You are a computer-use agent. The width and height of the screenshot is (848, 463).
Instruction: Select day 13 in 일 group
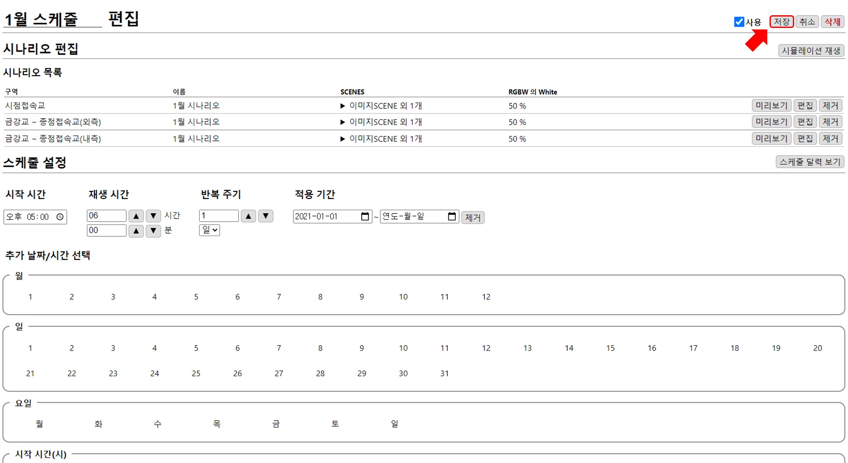527,348
